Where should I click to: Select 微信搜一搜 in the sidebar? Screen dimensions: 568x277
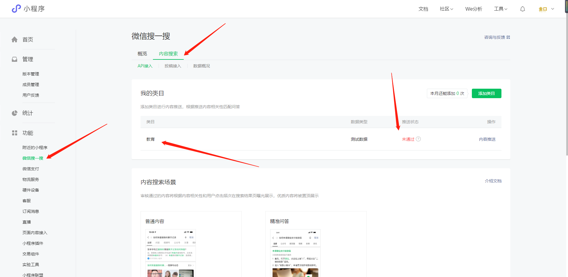click(x=33, y=158)
